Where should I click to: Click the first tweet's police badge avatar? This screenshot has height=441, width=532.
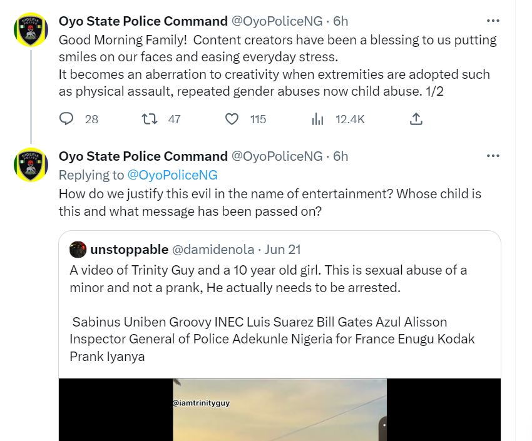tap(31, 29)
